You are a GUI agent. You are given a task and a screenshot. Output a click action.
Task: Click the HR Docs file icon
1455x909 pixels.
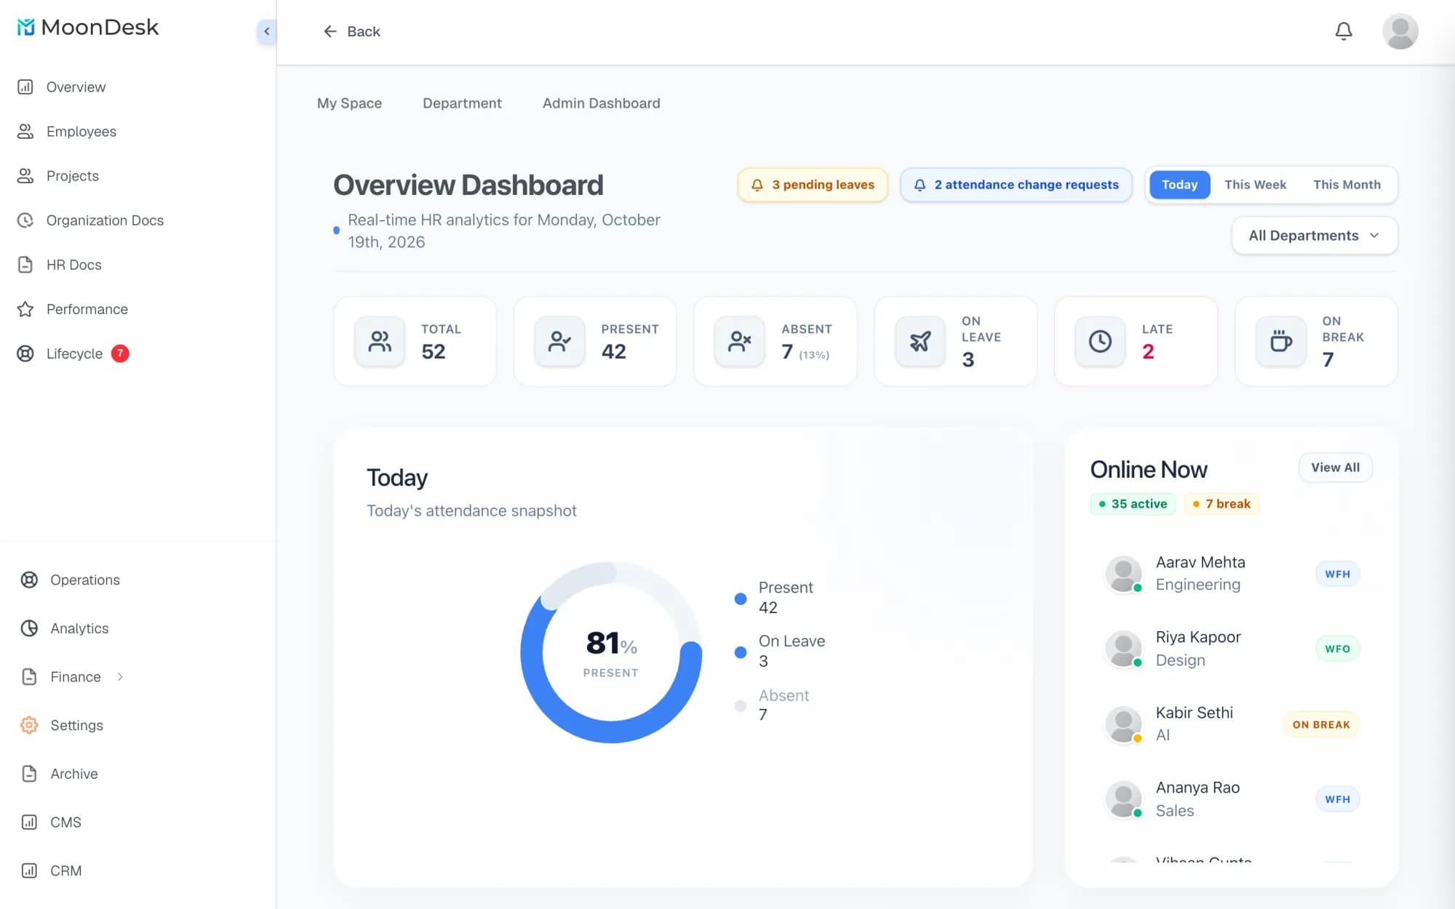coord(25,265)
